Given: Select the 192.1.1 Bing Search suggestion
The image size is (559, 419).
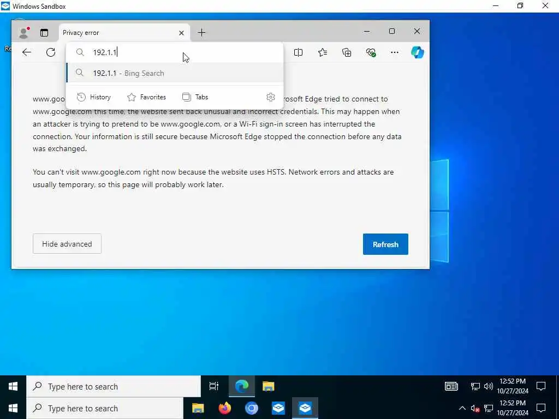Looking at the screenshot, I should [x=175, y=73].
